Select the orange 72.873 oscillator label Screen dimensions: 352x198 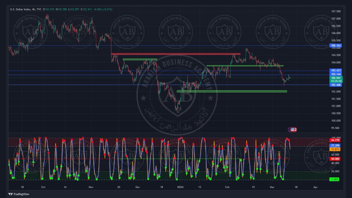(x=335, y=149)
